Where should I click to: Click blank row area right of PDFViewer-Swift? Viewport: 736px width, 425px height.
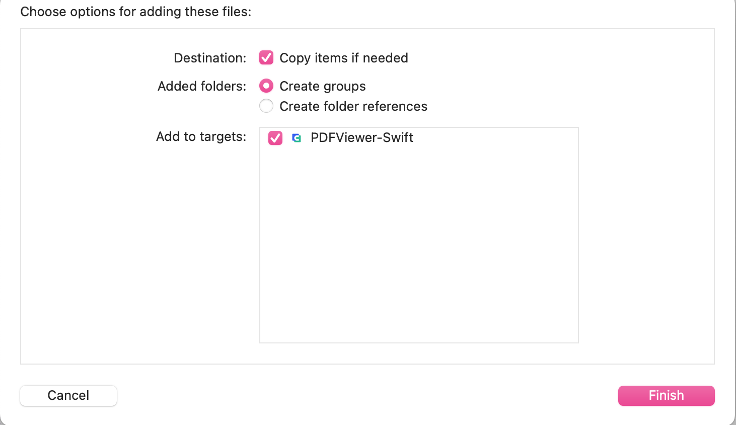click(x=496, y=138)
